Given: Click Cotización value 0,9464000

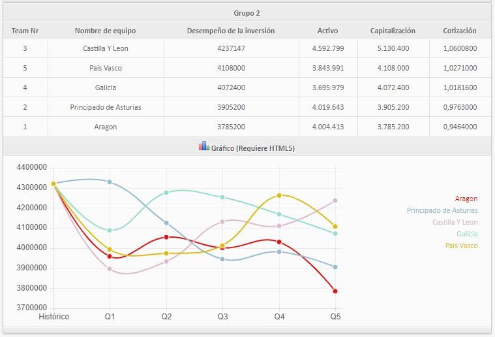Looking at the screenshot, I should [x=460, y=127].
